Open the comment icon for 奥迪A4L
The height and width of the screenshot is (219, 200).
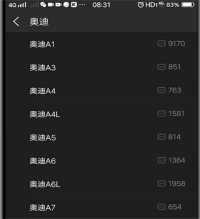coord(161,114)
